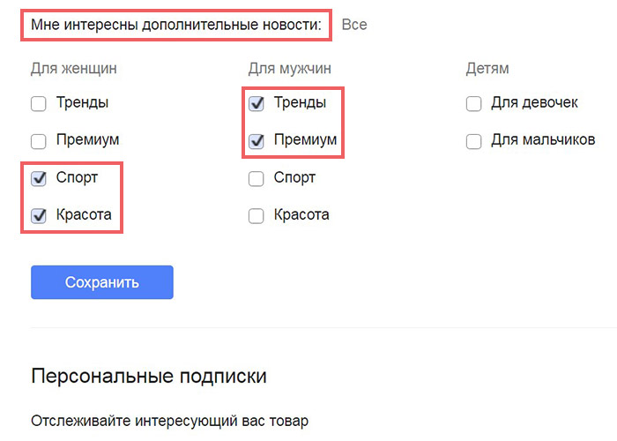The height and width of the screenshot is (441, 617).
Task: Click the Для девочек label text
Action: [534, 103]
